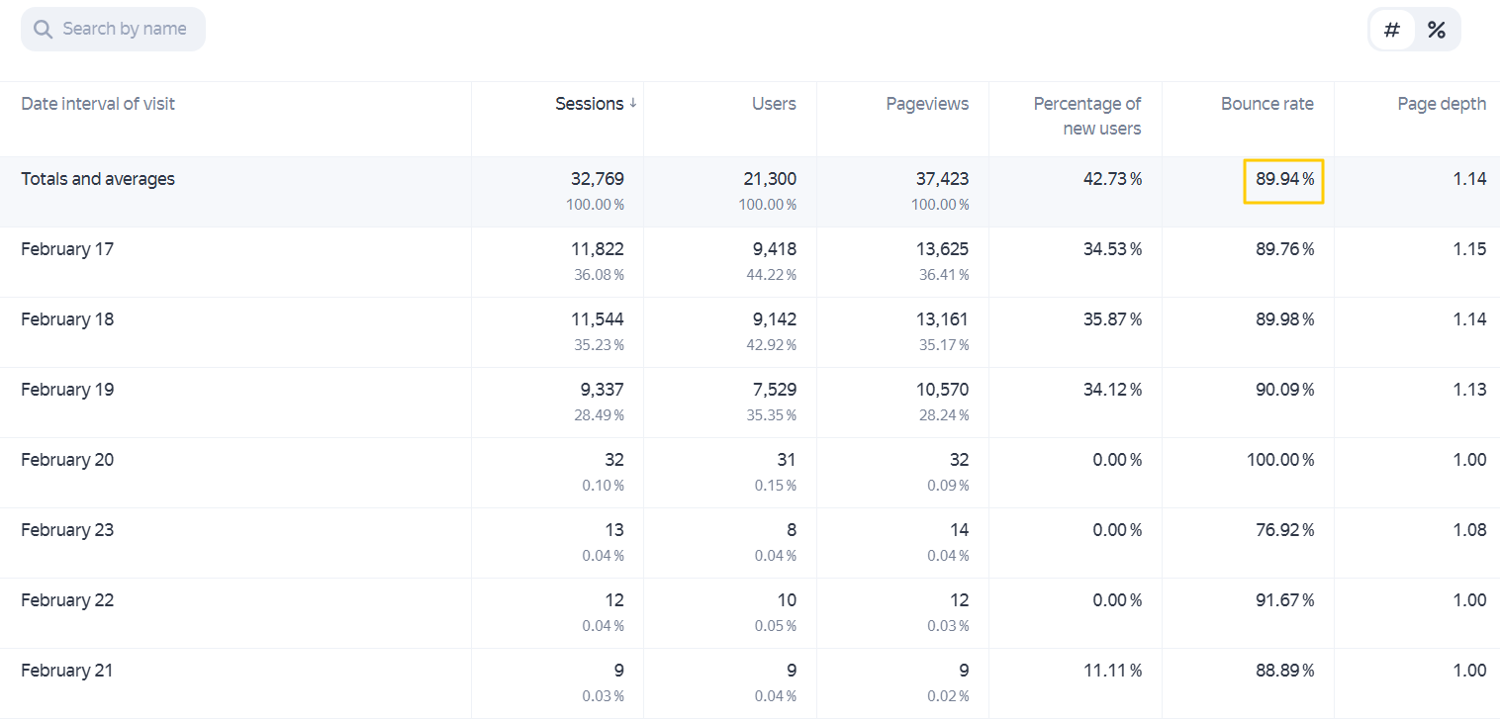1500x722 pixels.
Task: Open the February 19 row
Action: [750, 403]
